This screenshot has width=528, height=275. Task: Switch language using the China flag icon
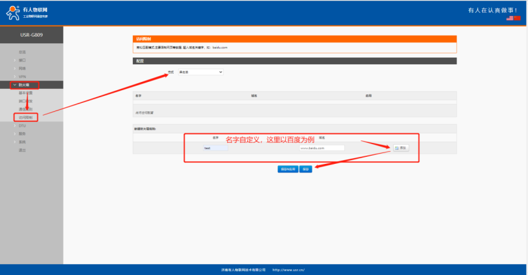[517, 18]
